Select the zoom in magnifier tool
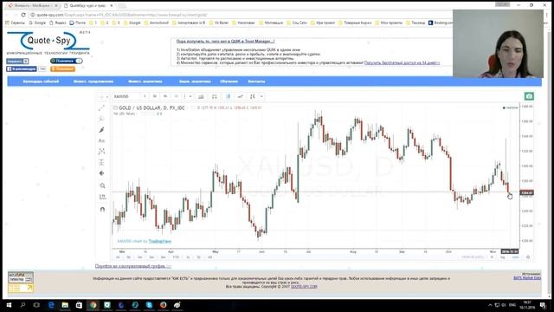Screen dimensions: 554x312 point(102,185)
